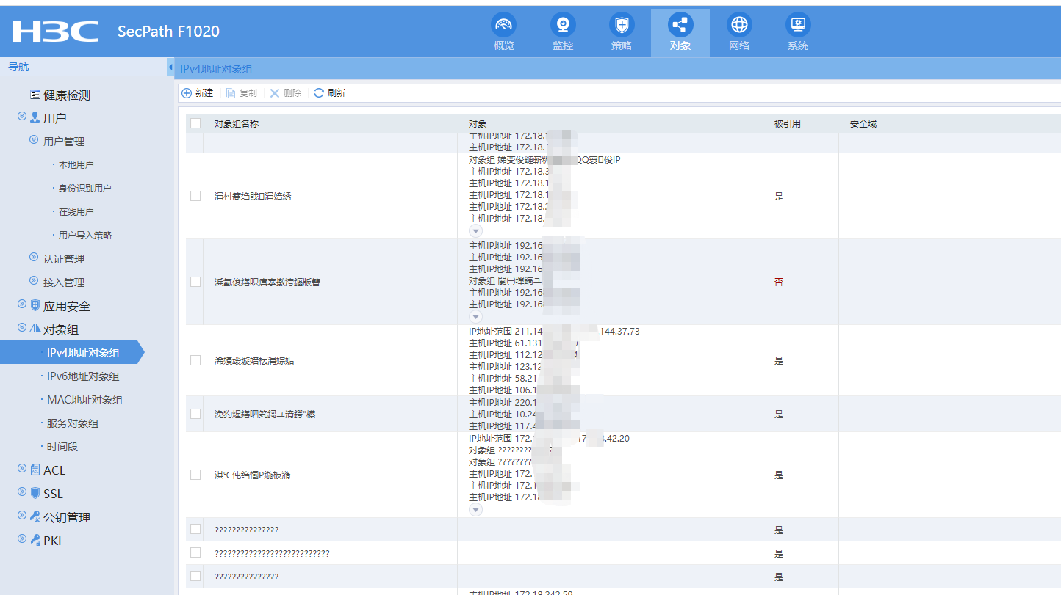The height and width of the screenshot is (595, 1061).
Task: Tick the longest question-mark named row
Action: [x=195, y=552]
